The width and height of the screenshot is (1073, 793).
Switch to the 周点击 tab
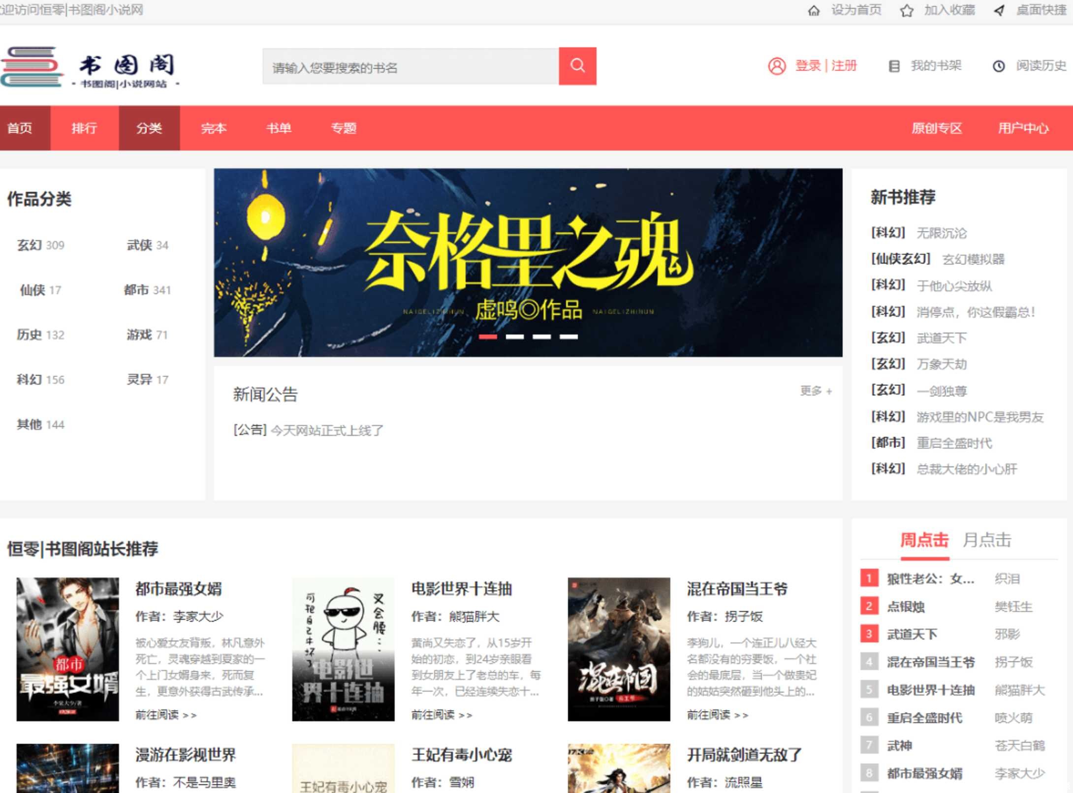click(x=924, y=540)
